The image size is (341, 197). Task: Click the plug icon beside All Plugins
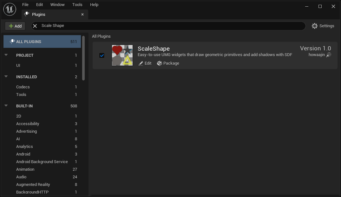12,41
